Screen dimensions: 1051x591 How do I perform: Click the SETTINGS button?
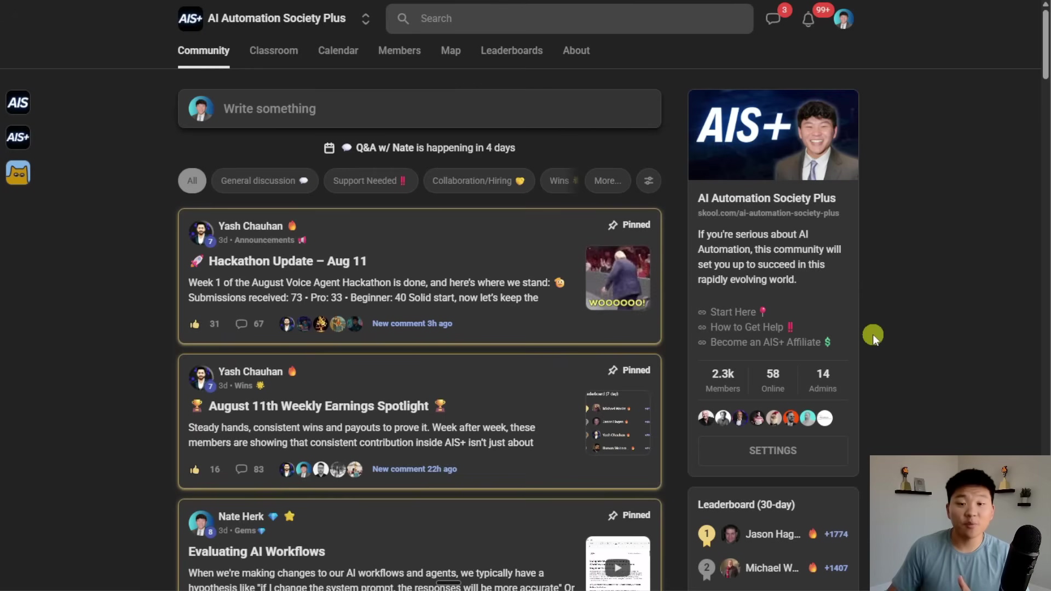772,450
